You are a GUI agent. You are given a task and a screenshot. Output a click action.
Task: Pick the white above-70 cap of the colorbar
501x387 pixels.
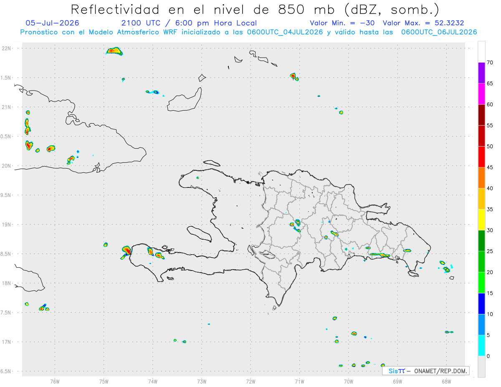click(x=481, y=52)
